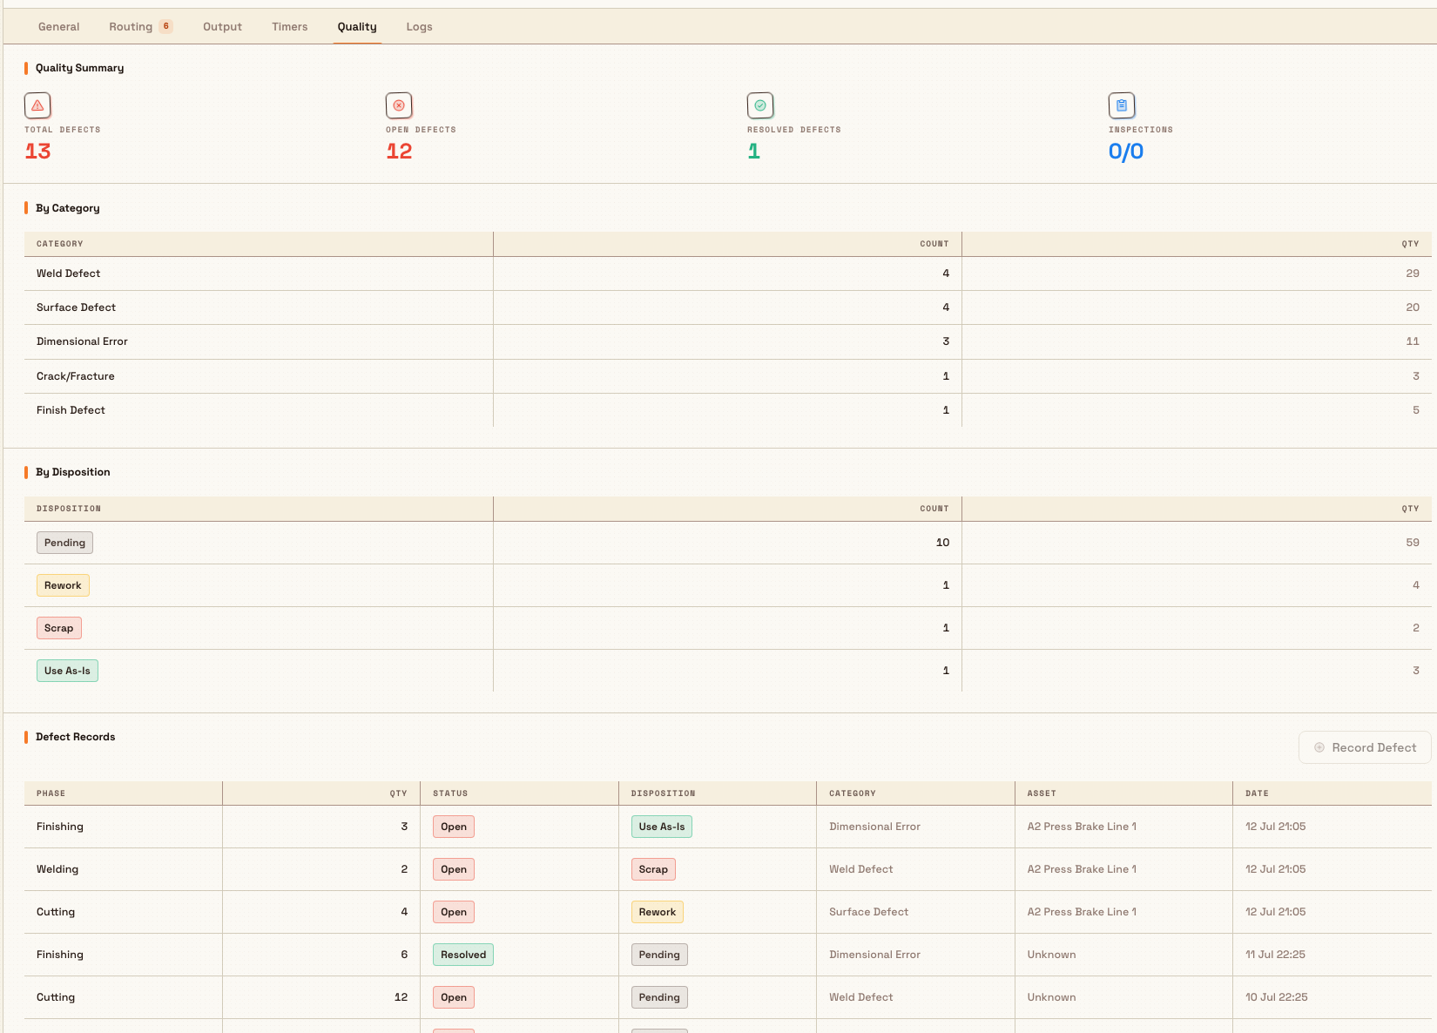The width and height of the screenshot is (1437, 1033).
Task: Click Open status badge in Cutting qty 4 row
Action: point(454,912)
